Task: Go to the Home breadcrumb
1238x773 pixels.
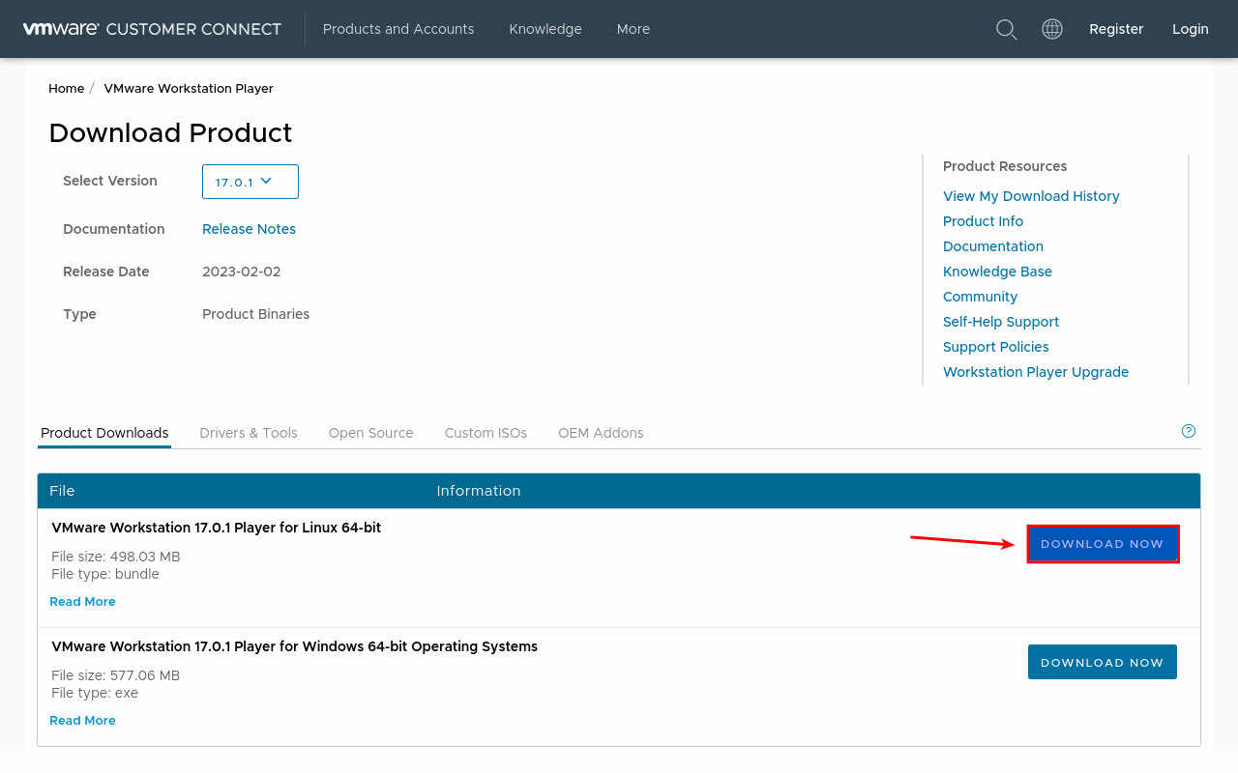Action: click(67, 88)
